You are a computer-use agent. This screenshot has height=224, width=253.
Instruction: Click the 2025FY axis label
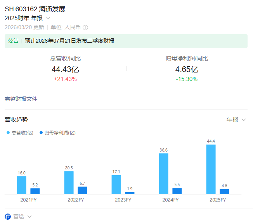click(218, 200)
